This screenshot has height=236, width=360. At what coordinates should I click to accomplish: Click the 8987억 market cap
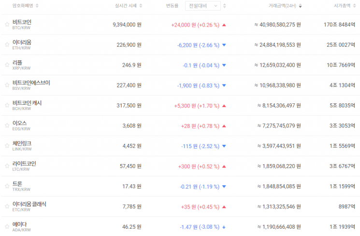(347, 207)
